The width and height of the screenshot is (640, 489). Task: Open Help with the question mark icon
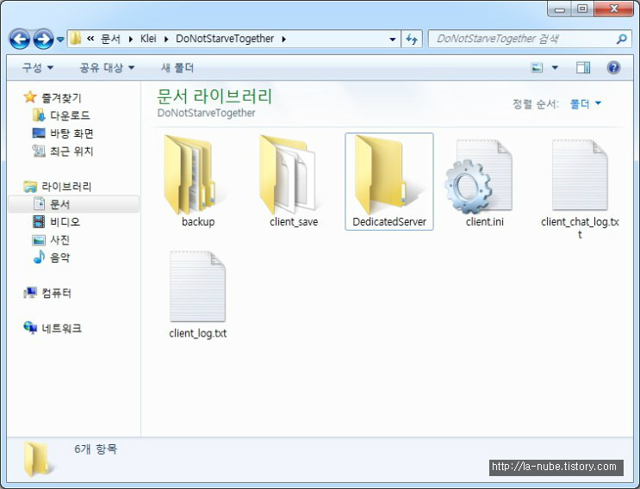(613, 68)
